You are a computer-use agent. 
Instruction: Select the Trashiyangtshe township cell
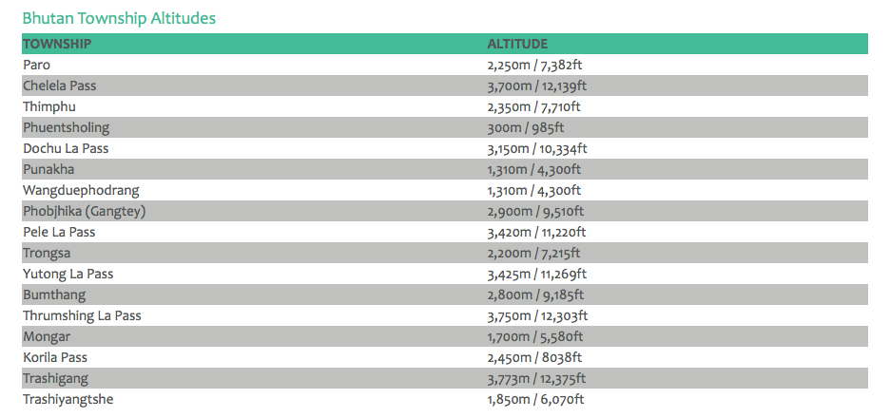point(68,399)
